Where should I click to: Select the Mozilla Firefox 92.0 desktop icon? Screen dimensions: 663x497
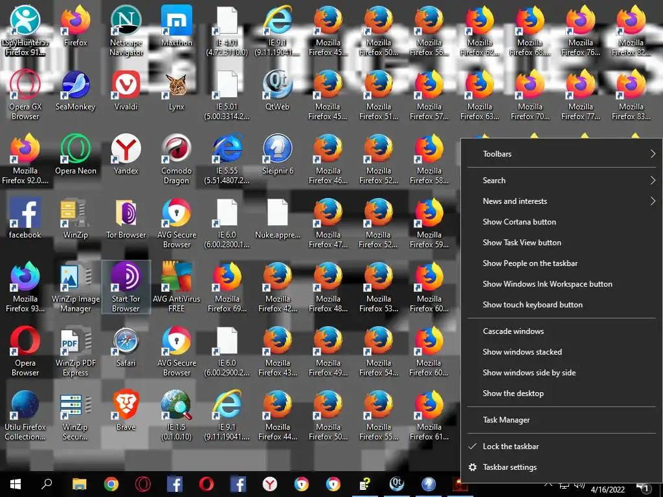point(25,159)
